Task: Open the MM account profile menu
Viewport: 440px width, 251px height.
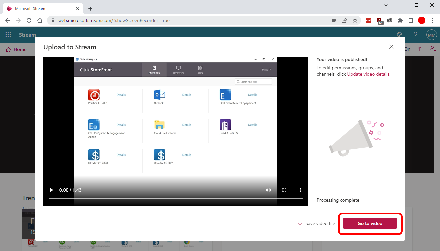Action: click(431, 35)
